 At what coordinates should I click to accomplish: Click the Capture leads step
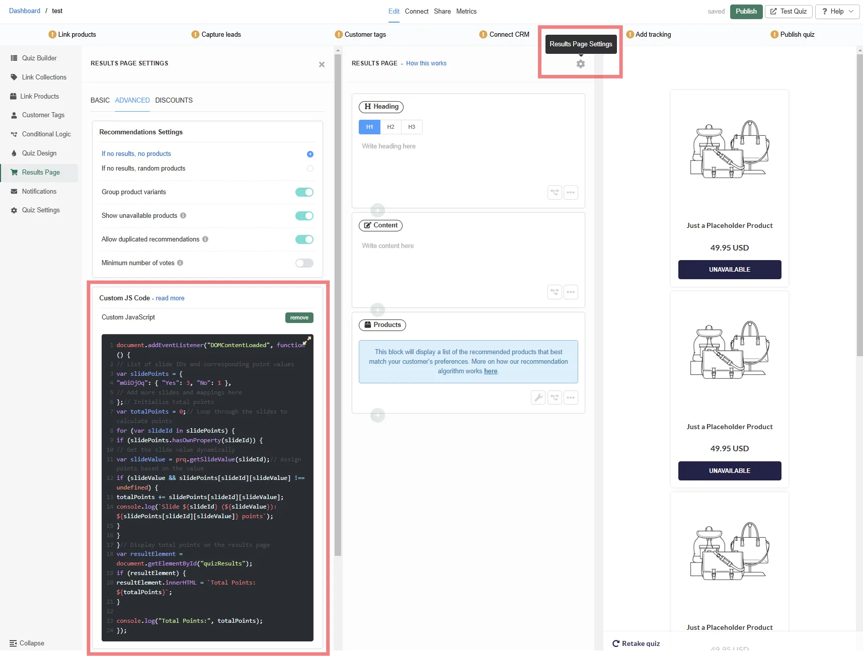216,34
